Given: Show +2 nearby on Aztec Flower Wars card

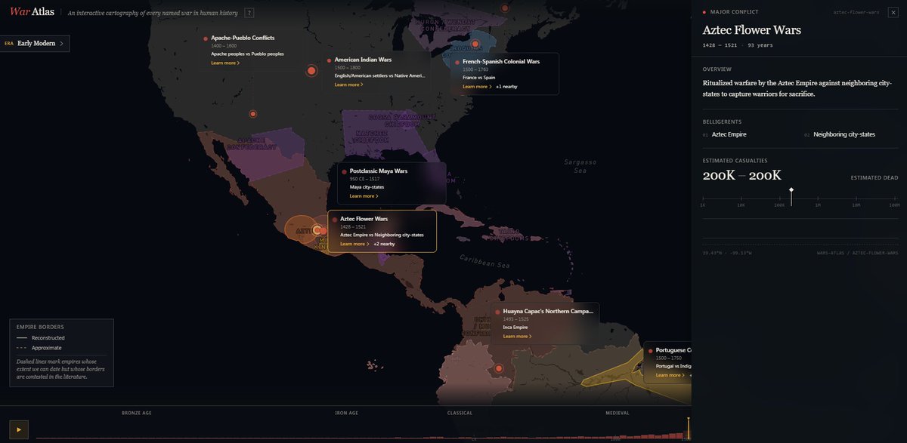Looking at the screenshot, I should click(x=384, y=244).
